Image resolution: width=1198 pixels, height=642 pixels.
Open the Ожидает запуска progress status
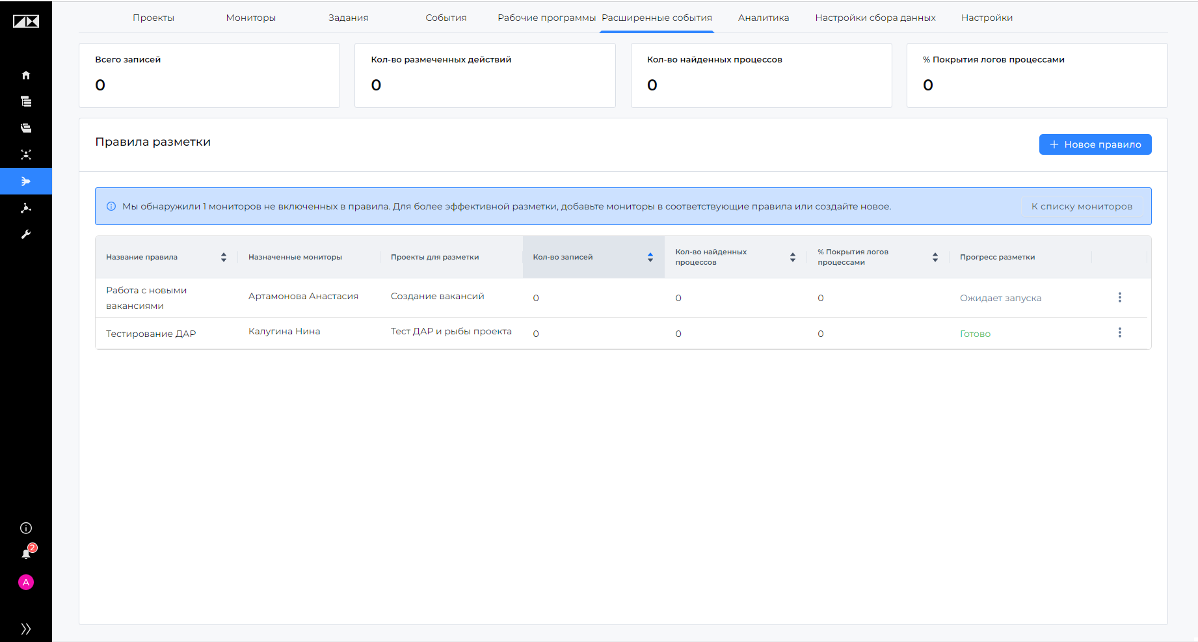(1000, 298)
